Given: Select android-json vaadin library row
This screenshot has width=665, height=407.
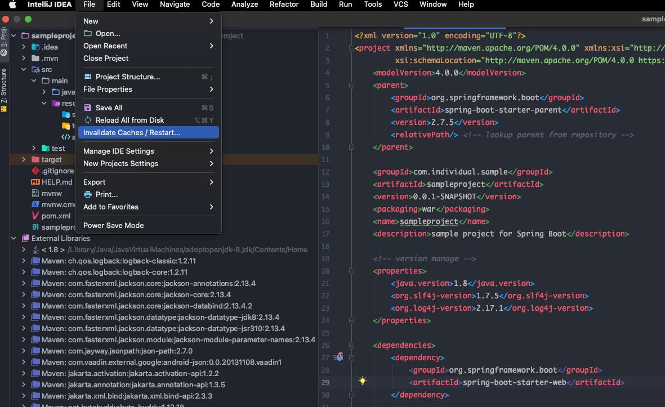Looking at the screenshot, I should [x=164, y=362].
